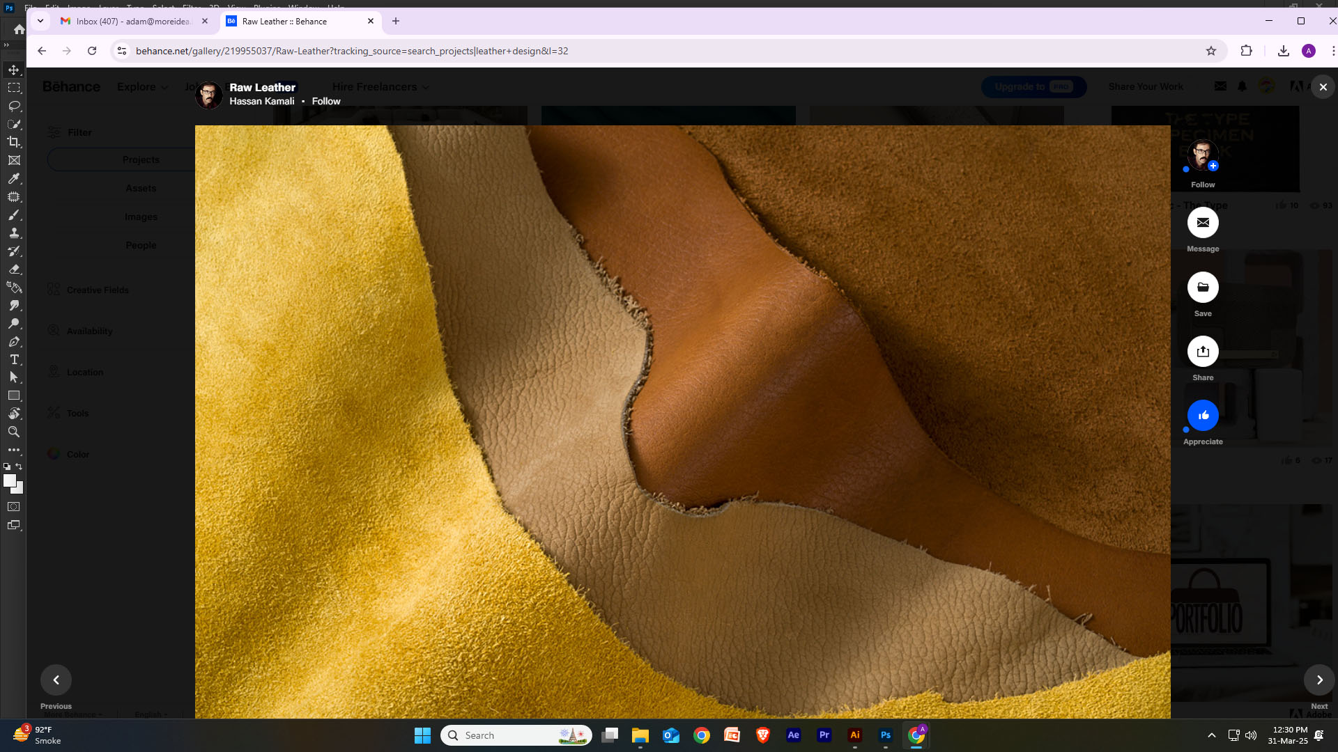Bookmark this page with star icon
This screenshot has width=1338, height=752.
(x=1211, y=51)
